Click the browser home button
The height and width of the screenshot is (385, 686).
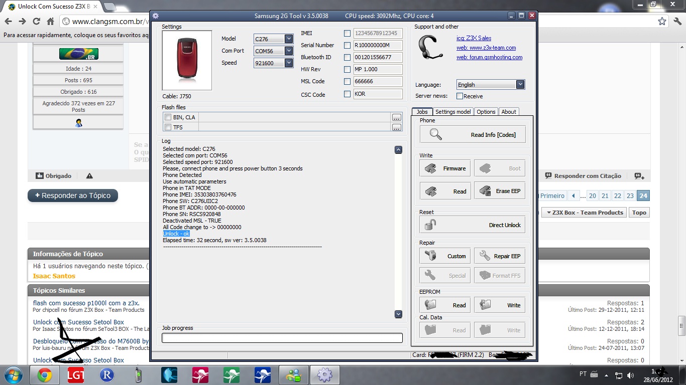click(x=50, y=22)
